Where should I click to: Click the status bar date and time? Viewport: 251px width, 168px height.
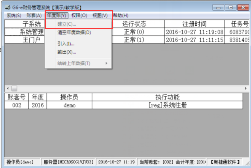pyautogui.click(x=116, y=162)
